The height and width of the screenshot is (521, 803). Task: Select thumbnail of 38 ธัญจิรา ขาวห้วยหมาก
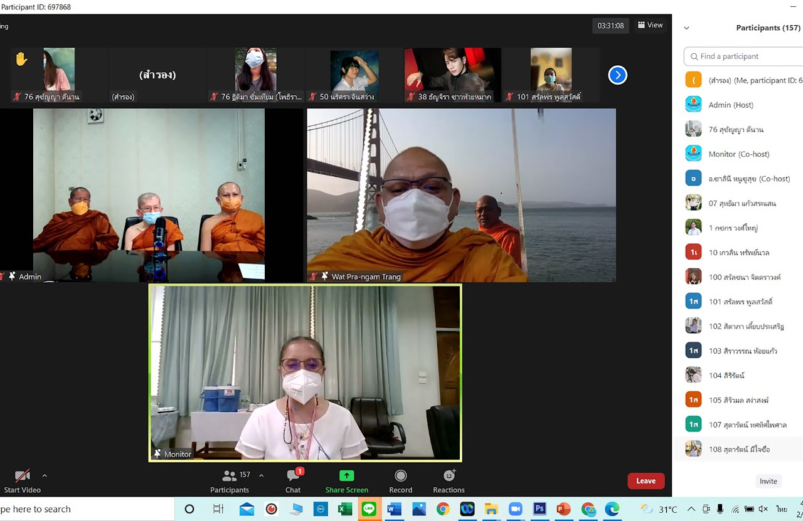453,75
